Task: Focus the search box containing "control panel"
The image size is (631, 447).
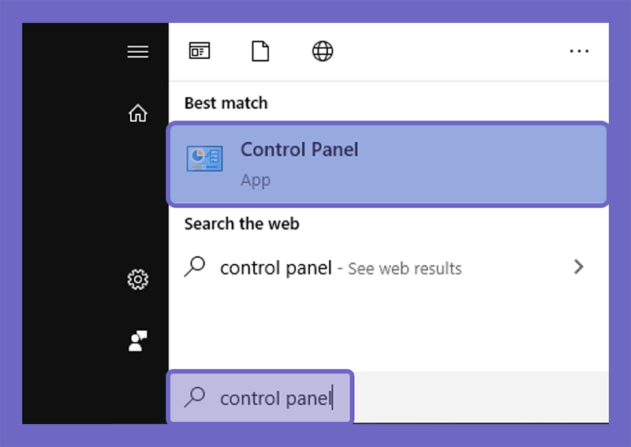Action: coord(261,397)
